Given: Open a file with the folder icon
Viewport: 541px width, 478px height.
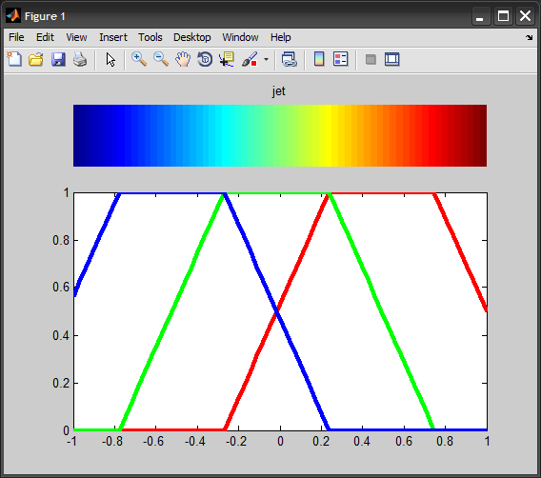Looking at the screenshot, I should click(x=36, y=59).
